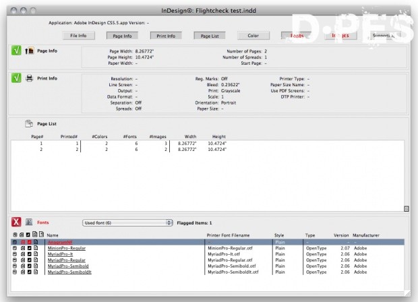
Task: Click the Page List pages icon
Action: [x=29, y=123]
